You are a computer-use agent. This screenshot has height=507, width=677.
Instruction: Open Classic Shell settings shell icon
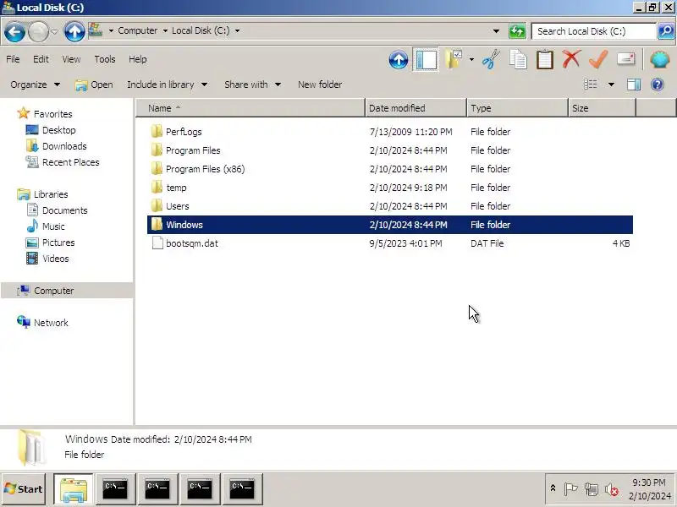pos(660,59)
